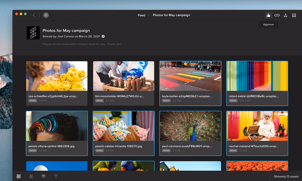The height and width of the screenshot is (181, 302).
Task: Click the Photos for May campaign heading
Action: pyautogui.click(x=66, y=30)
